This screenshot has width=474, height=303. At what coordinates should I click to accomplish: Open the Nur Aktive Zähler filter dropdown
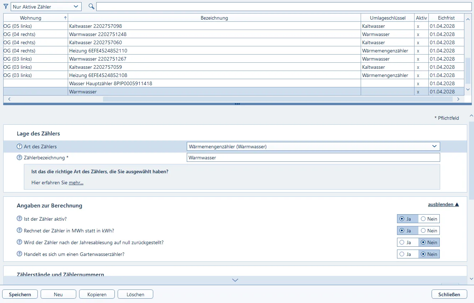46,7
